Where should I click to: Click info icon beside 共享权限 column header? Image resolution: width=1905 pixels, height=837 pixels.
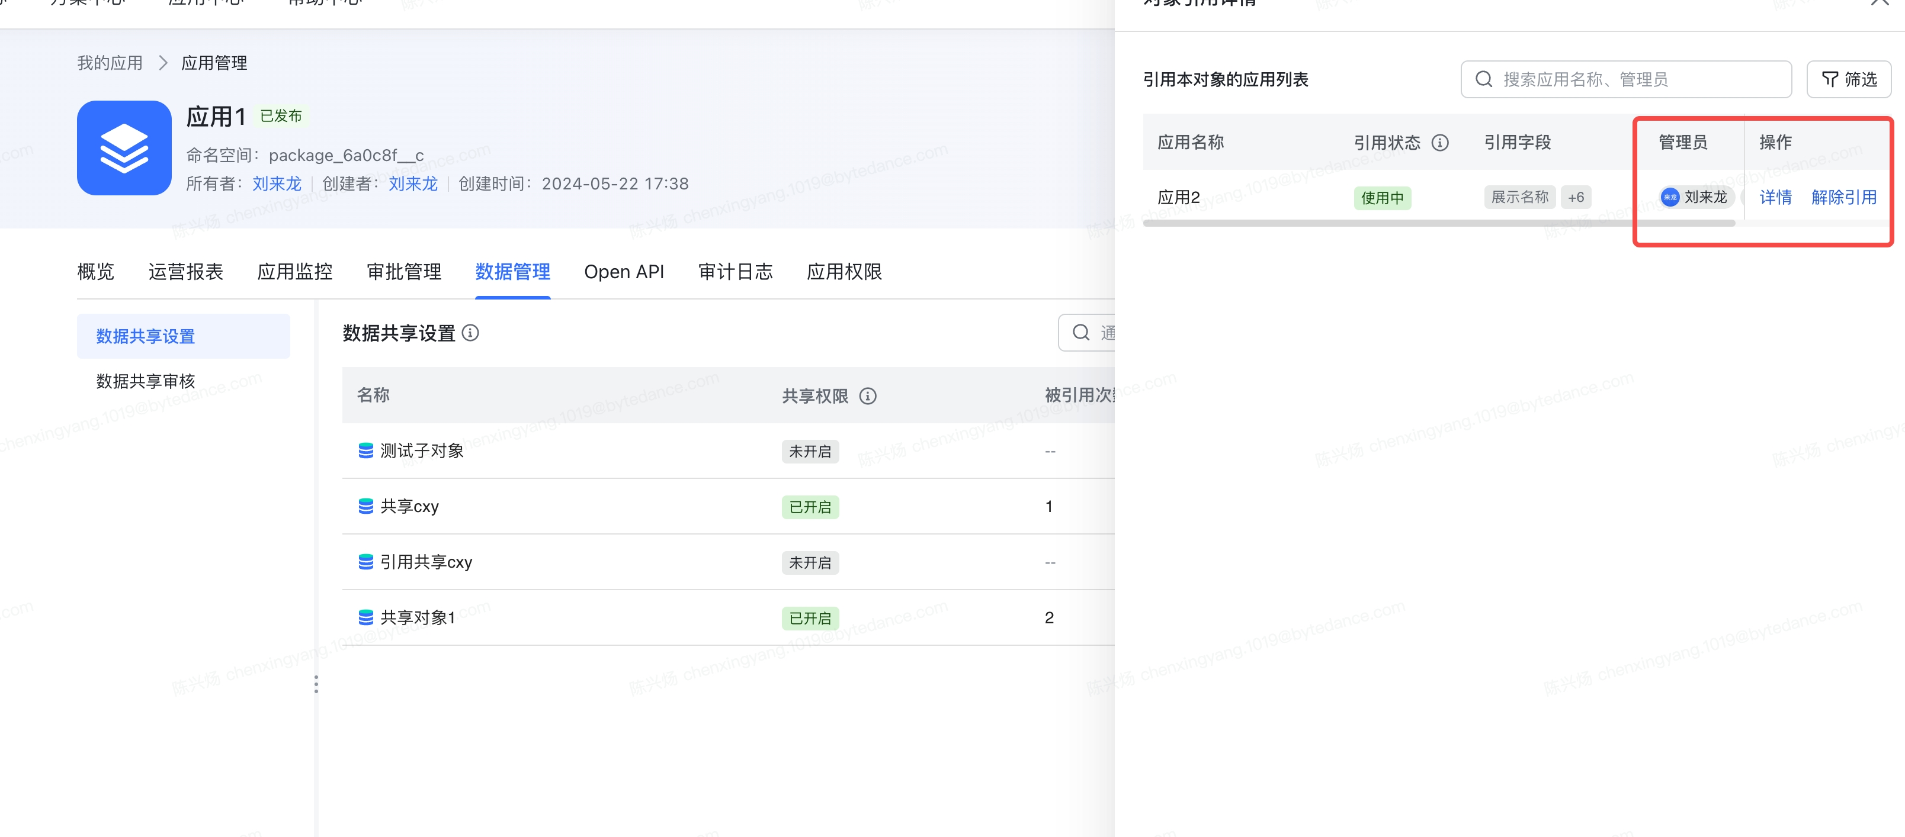[867, 396]
